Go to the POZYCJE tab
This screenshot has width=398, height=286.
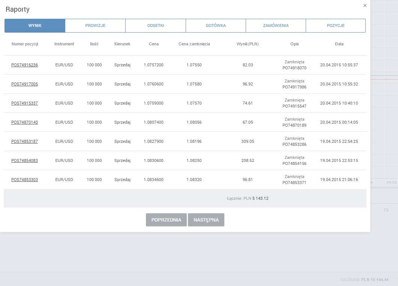coord(336,26)
